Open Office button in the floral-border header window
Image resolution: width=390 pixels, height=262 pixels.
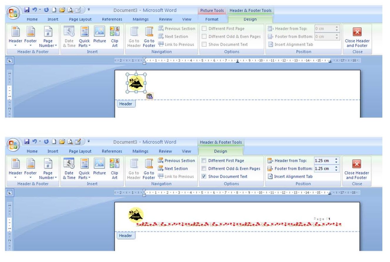pos(13,145)
